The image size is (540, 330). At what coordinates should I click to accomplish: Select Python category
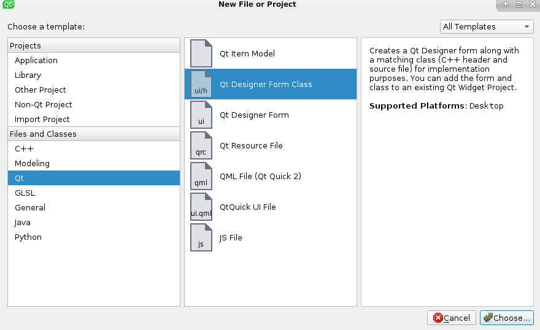pyautogui.click(x=94, y=237)
